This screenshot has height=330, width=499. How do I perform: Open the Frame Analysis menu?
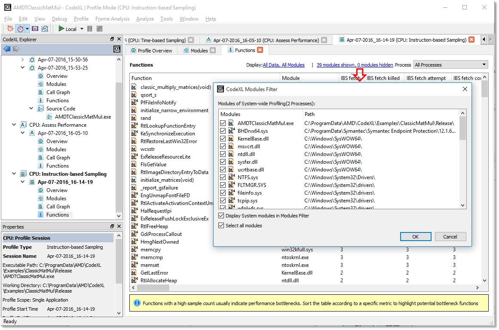pyautogui.click(x=112, y=19)
